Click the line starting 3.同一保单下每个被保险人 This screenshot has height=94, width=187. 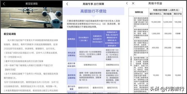28,65
